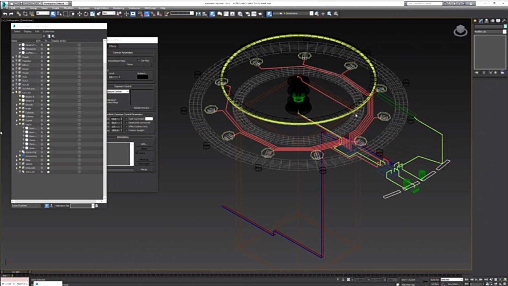Click the ViewCube in the viewport
The image size is (508, 286).
[460, 30]
